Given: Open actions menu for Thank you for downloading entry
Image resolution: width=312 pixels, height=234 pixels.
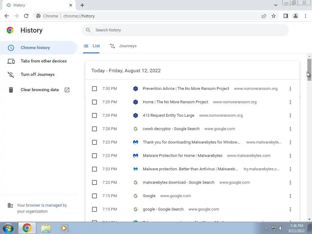Looking at the screenshot, I should (290, 142).
